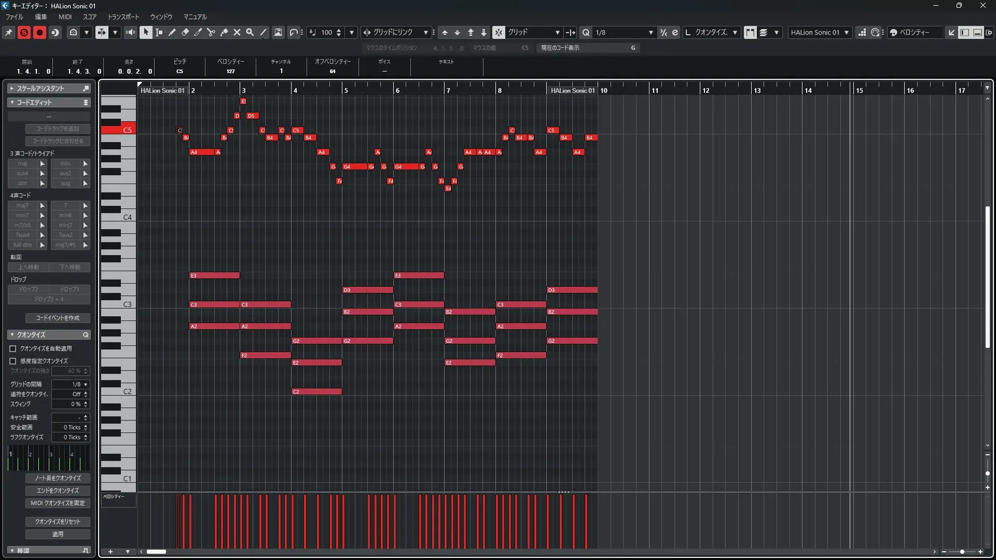Image resolution: width=996 pixels, height=560 pixels.
Task: Select the Glue tool
Action: pyautogui.click(x=224, y=32)
